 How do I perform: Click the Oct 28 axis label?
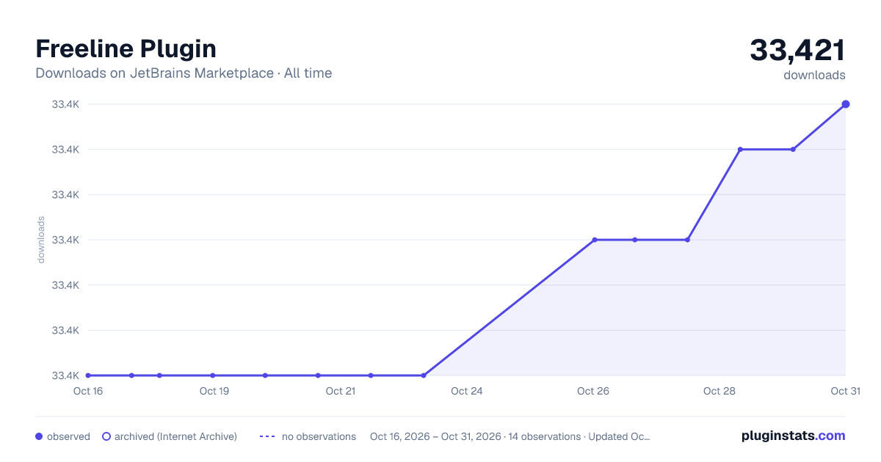click(x=719, y=391)
